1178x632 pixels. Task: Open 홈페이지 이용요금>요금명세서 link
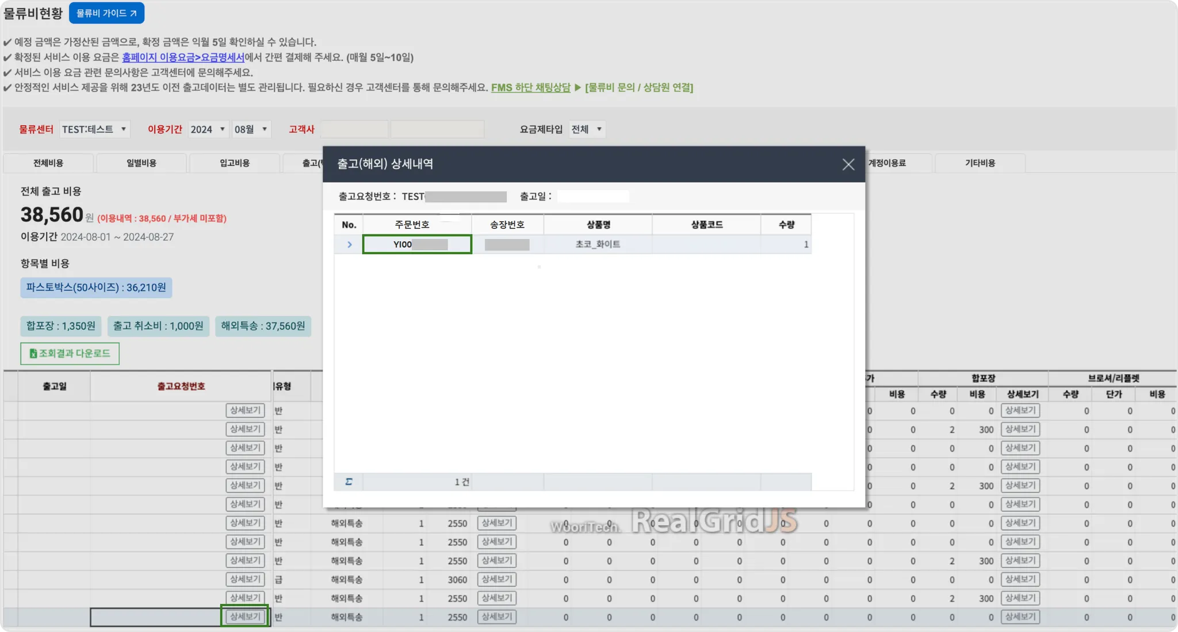pyautogui.click(x=183, y=57)
